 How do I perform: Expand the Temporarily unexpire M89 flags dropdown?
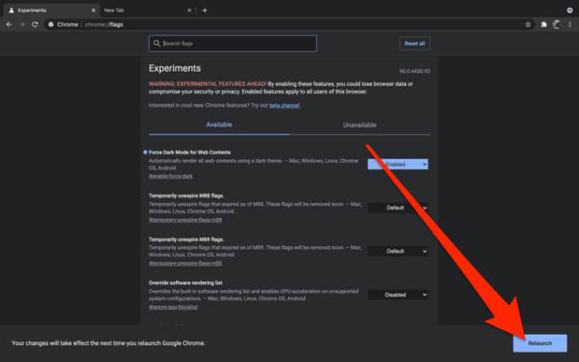pyautogui.click(x=398, y=251)
